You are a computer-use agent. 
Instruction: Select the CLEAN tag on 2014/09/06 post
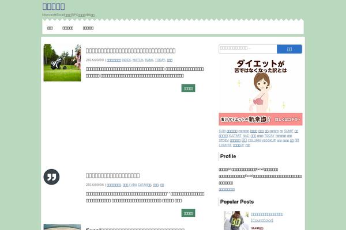145,185
